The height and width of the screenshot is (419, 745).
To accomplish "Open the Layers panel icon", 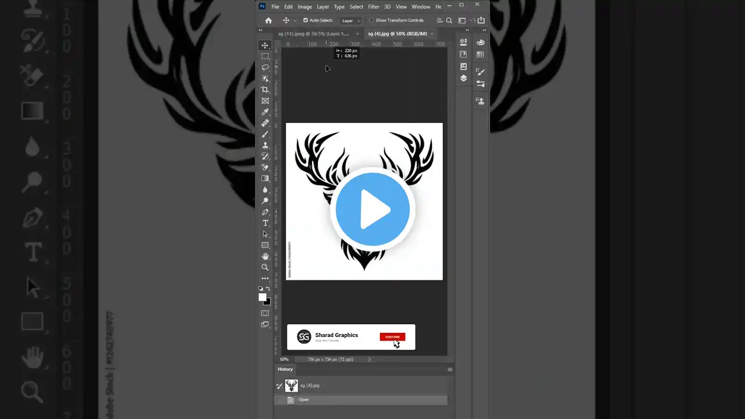I will (463, 78).
